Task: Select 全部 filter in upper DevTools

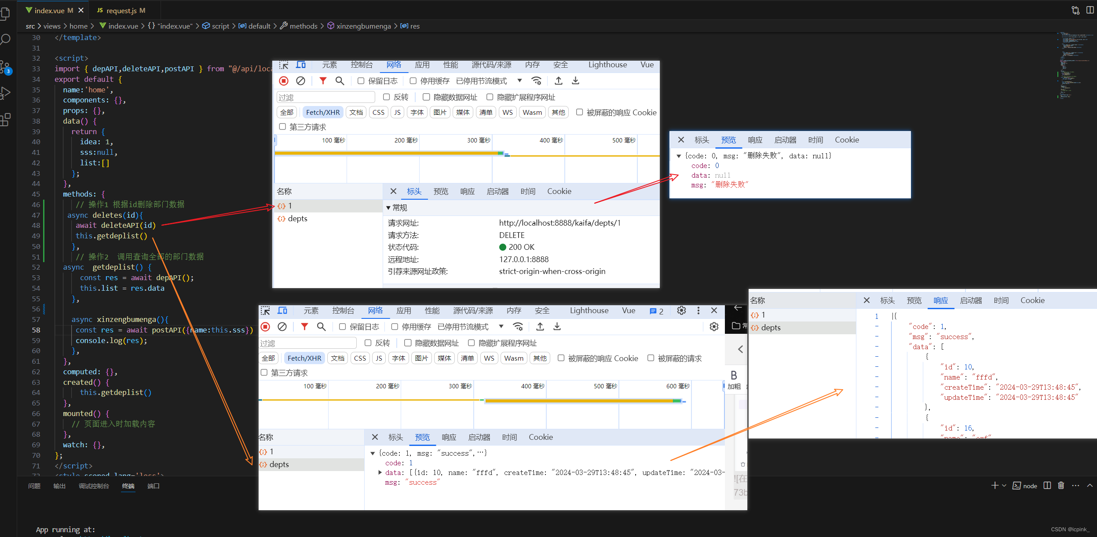Action: 287,113
